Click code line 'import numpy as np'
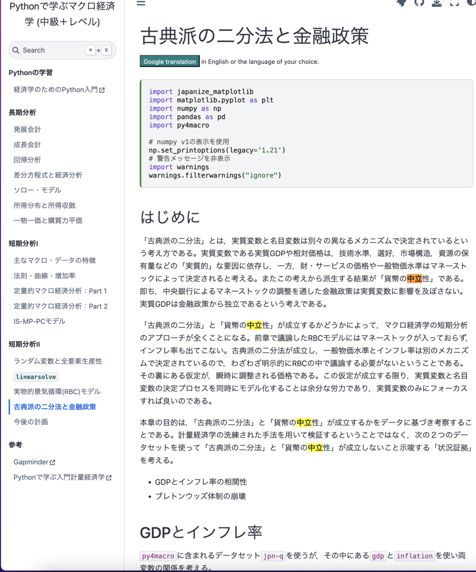476x572 pixels. tap(185, 108)
